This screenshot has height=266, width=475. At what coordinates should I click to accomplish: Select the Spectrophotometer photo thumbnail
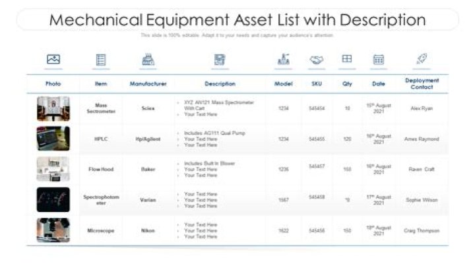click(53, 199)
